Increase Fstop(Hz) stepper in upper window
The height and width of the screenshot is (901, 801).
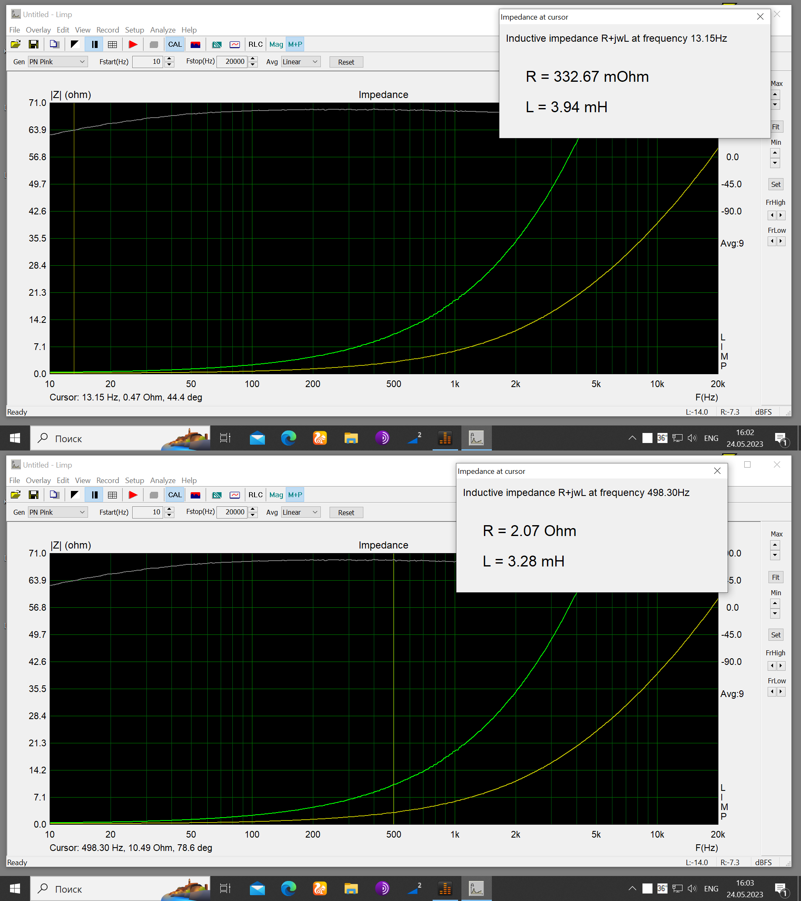(253, 59)
